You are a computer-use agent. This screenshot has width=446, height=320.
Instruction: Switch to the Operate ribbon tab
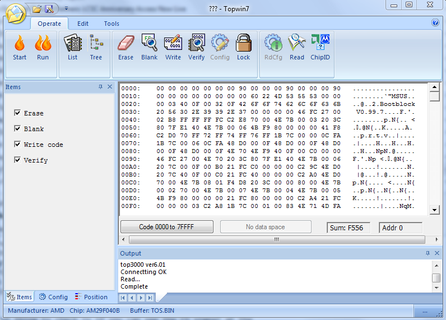[49, 24]
